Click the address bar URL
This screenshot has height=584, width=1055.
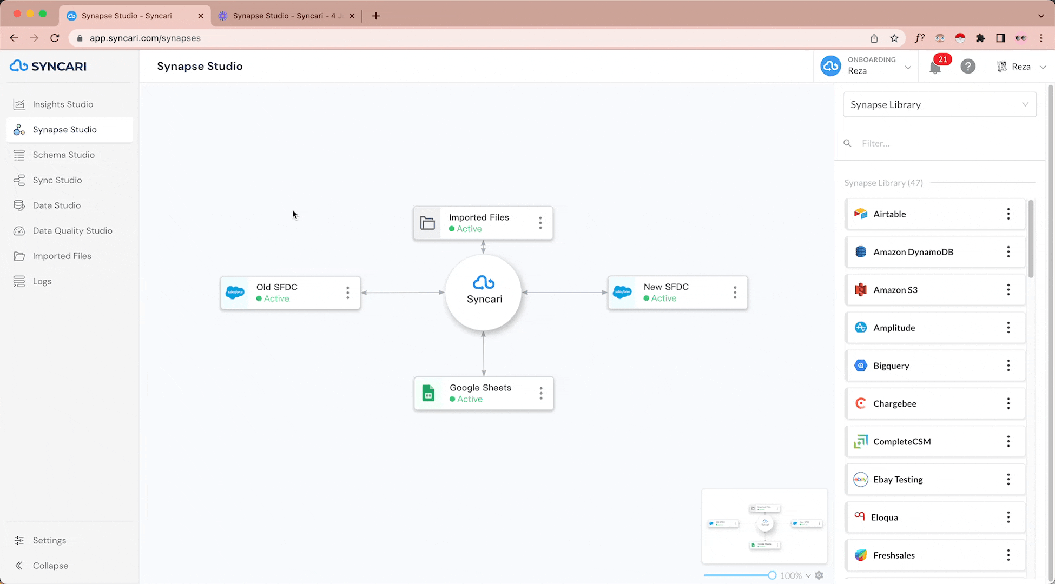point(145,38)
